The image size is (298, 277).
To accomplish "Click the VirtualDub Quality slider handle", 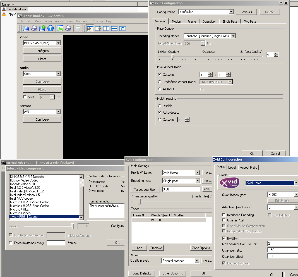I will 72,226.
